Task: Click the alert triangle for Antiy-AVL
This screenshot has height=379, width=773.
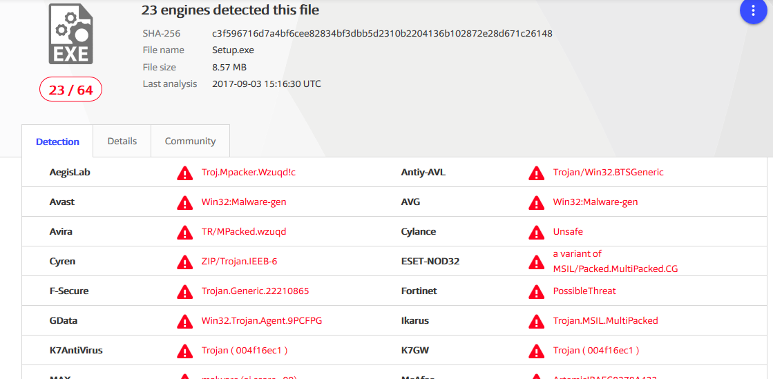Action: [x=536, y=173]
